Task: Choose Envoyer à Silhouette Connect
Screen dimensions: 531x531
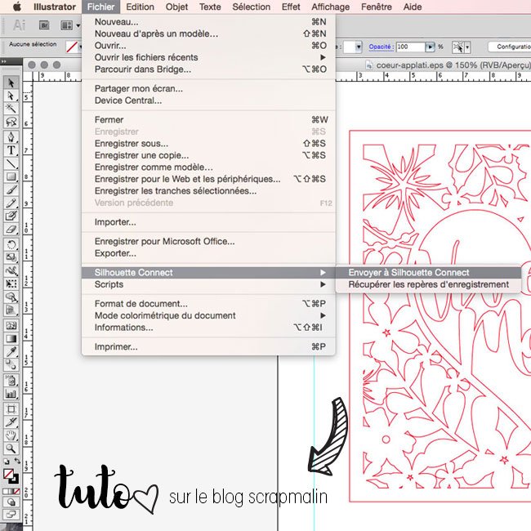Action: (428, 273)
